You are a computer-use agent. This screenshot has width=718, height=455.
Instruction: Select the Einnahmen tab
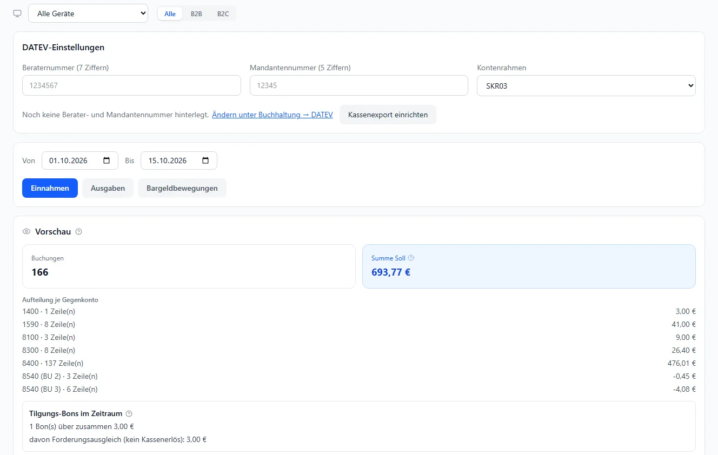(x=50, y=188)
